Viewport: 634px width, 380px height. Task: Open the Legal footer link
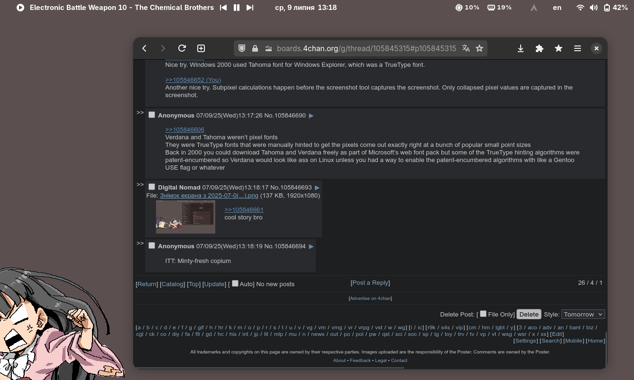pyautogui.click(x=381, y=361)
